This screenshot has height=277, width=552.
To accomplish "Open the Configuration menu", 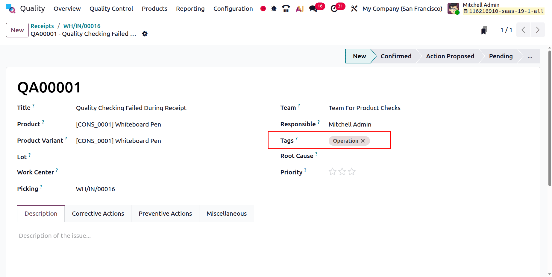I will (x=233, y=9).
